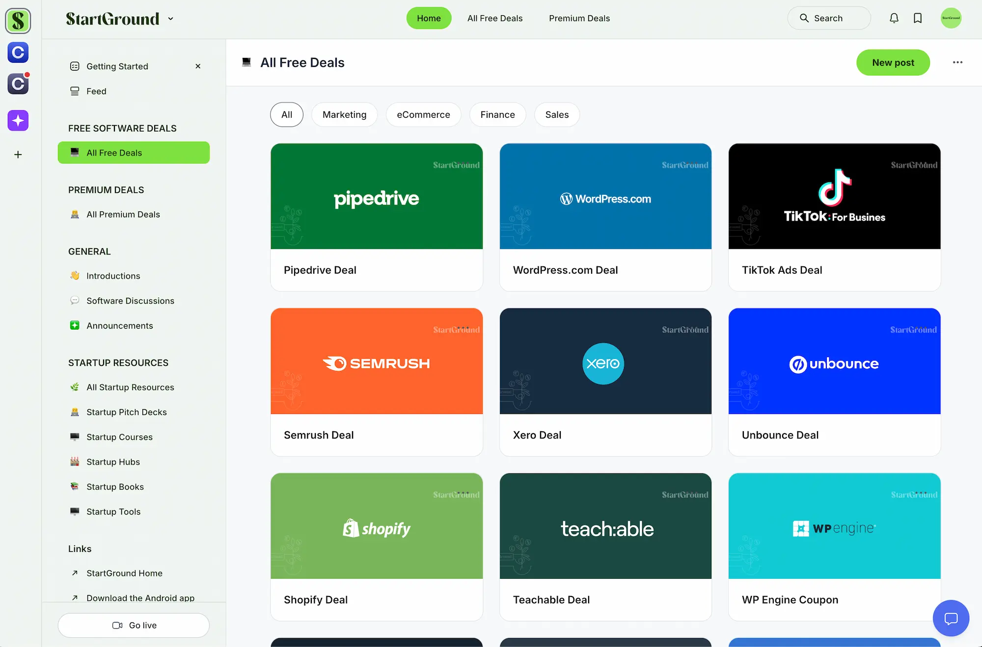The width and height of the screenshot is (982, 647).
Task: Open the Xero deal thumbnail
Action: [605, 361]
